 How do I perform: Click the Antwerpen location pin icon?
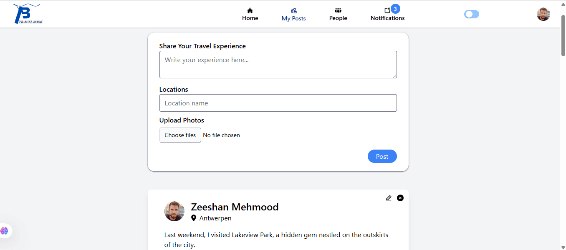(x=194, y=218)
